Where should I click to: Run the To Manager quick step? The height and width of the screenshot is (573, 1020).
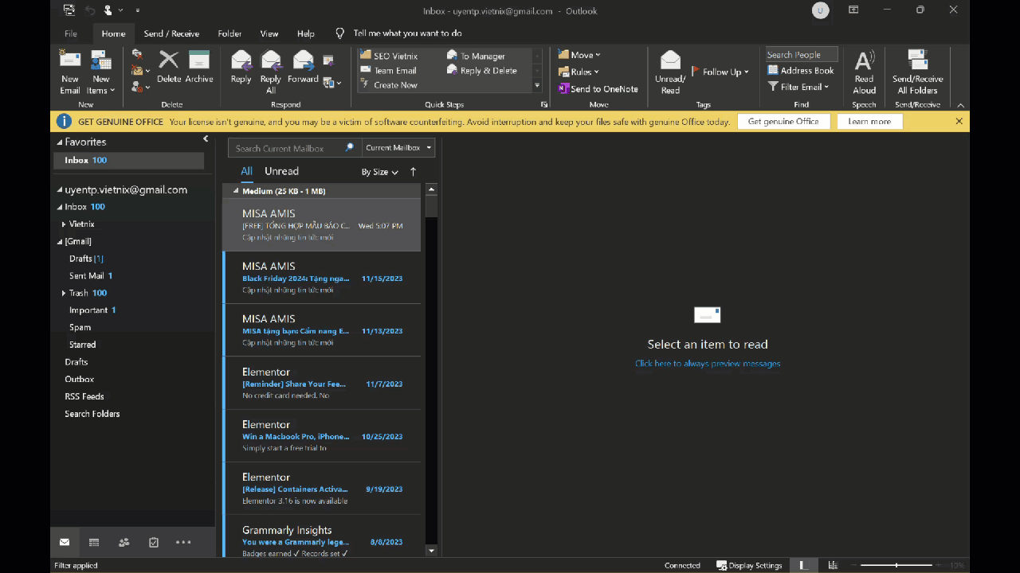[x=477, y=56]
